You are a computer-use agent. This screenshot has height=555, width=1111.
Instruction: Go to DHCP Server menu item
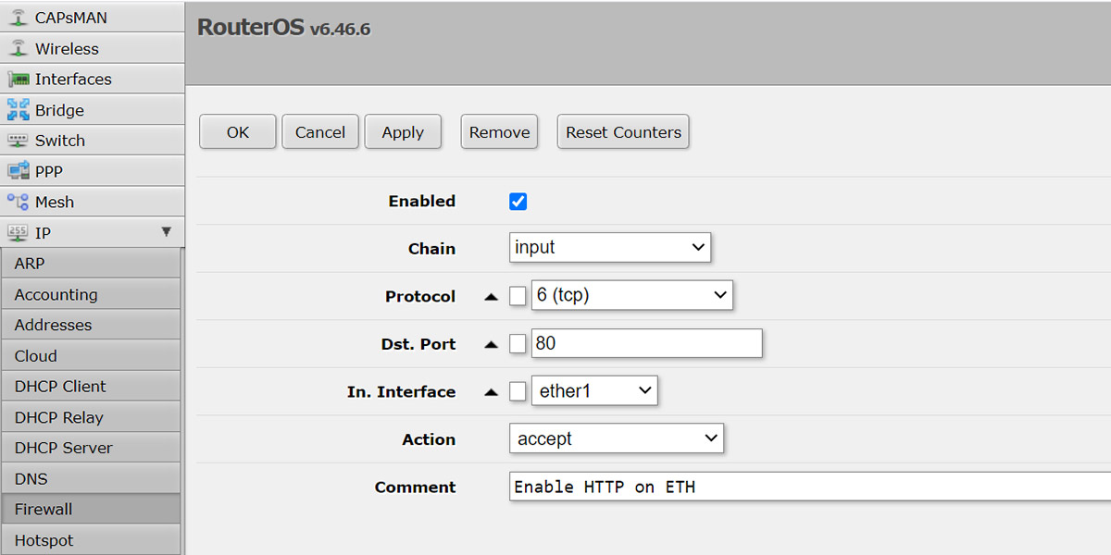tap(91, 448)
